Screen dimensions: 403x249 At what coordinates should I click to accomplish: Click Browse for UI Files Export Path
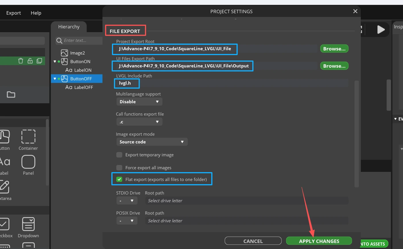click(x=334, y=66)
